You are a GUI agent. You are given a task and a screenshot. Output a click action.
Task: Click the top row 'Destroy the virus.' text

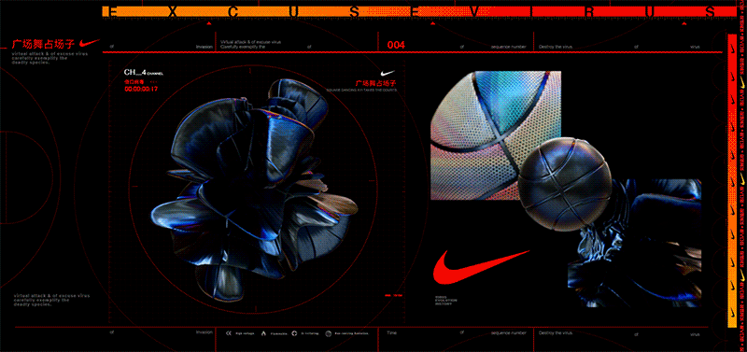click(x=556, y=48)
